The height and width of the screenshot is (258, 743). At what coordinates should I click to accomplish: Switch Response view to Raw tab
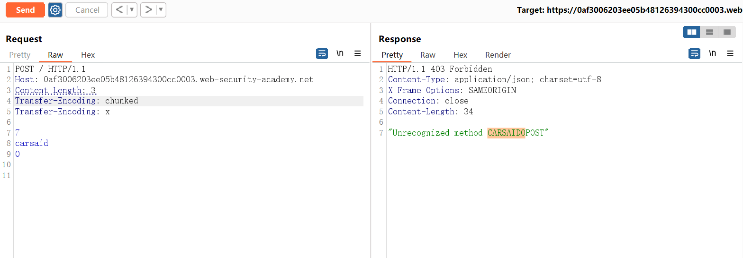tap(427, 55)
